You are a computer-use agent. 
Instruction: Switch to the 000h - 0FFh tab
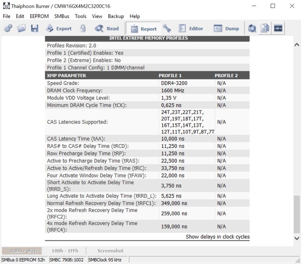(22, 251)
